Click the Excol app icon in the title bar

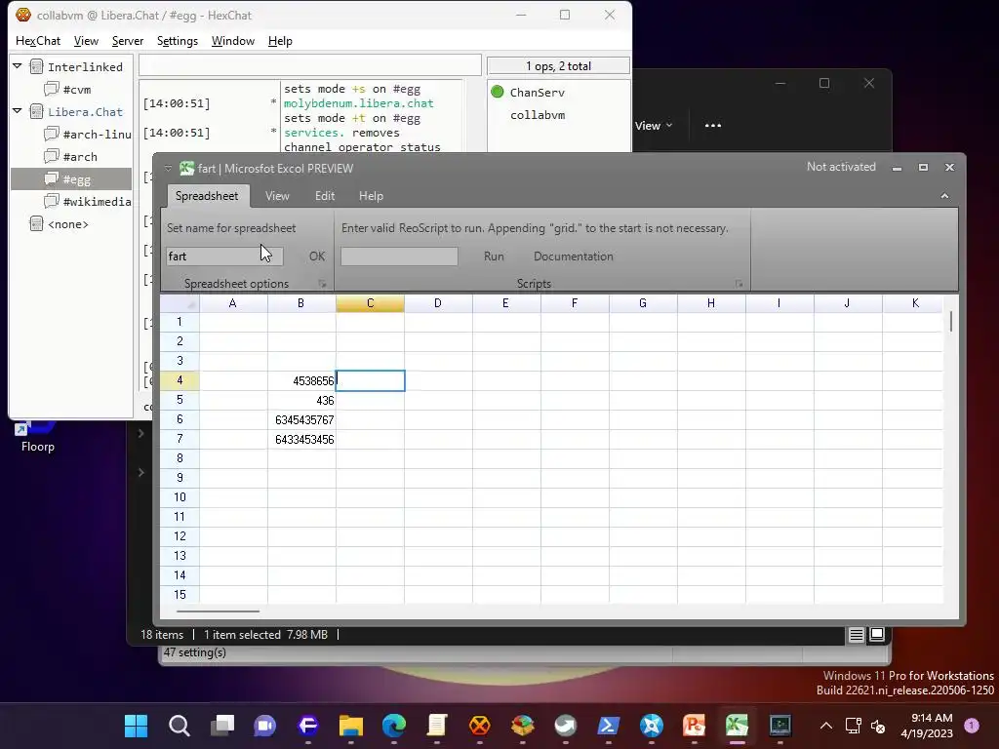click(x=186, y=168)
